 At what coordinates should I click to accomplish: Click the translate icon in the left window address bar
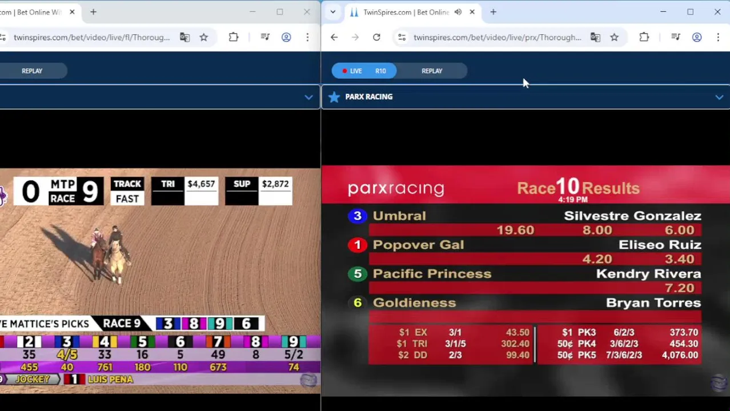[x=184, y=37]
